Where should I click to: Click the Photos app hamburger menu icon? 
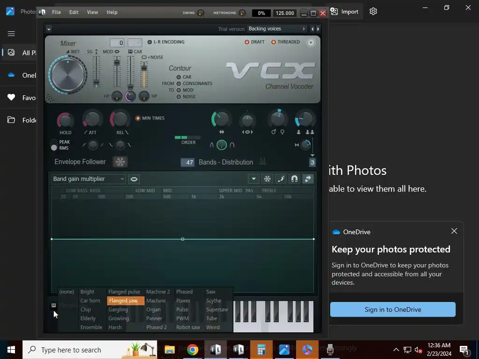(x=11, y=34)
